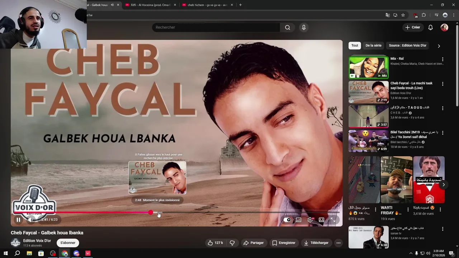
Task: Open Windows taskbar search
Action: tap(17, 253)
